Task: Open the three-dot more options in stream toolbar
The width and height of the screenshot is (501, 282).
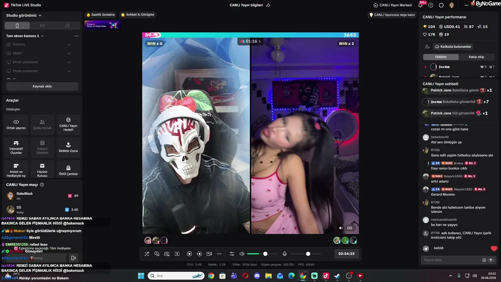Action: (x=219, y=254)
